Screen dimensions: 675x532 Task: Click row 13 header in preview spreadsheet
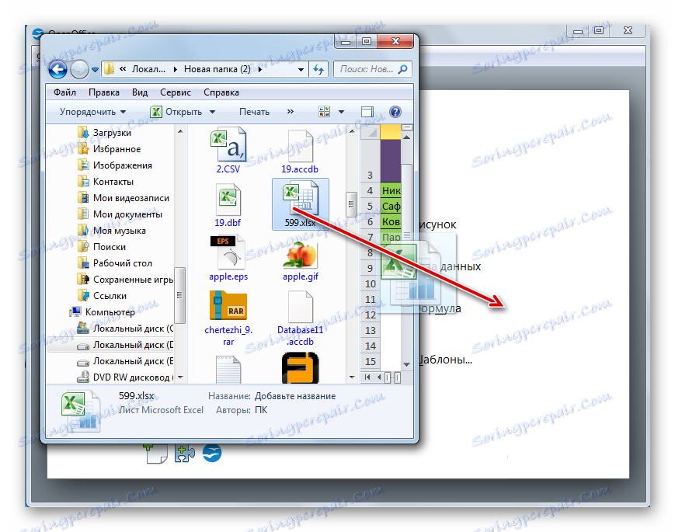point(371,331)
